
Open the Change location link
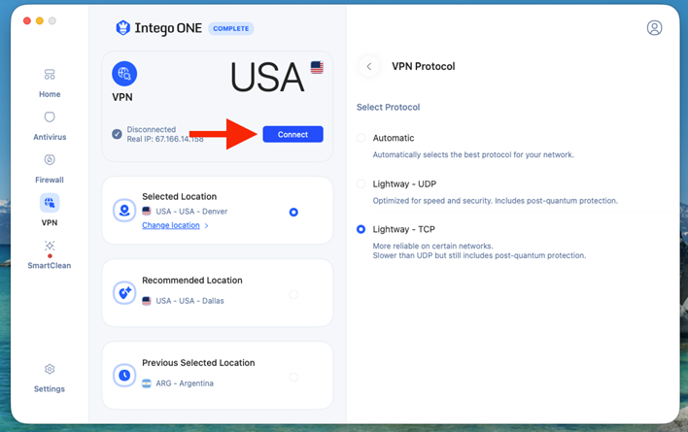click(171, 225)
